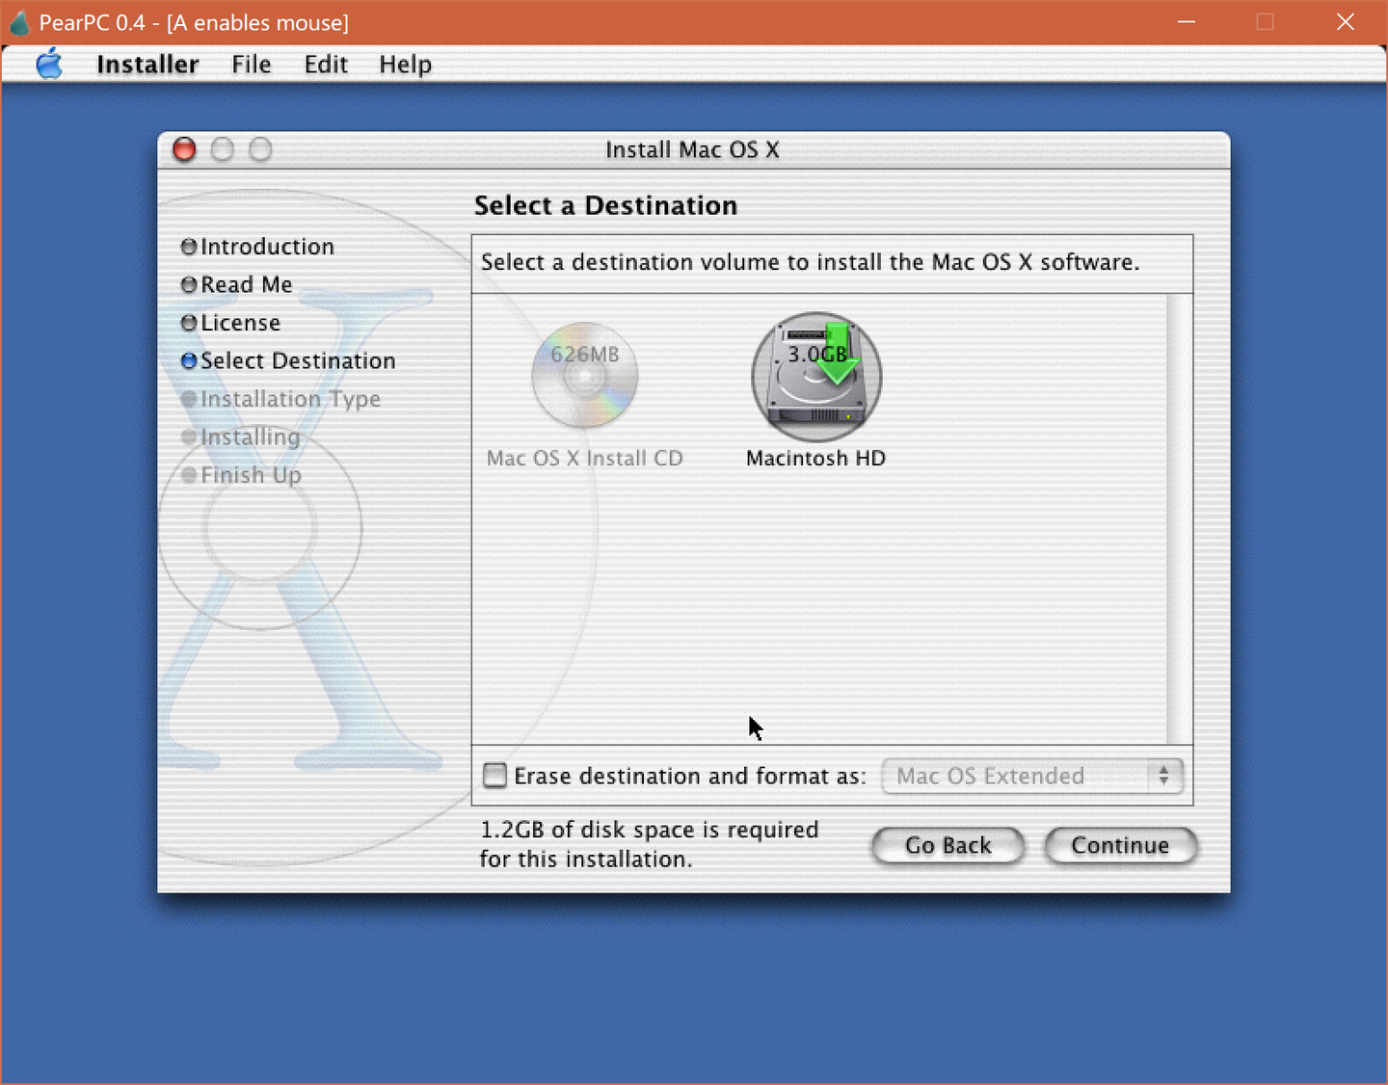Select the Mac OS X Install CD icon
The width and height of the screenshot is (1388, 1085).
tap(584, 377)
